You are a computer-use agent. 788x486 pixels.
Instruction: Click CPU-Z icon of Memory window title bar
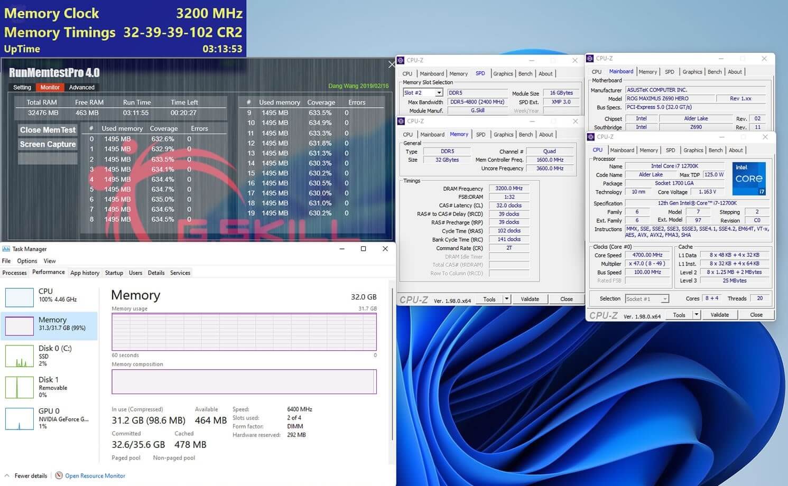[x=401, y=121]
